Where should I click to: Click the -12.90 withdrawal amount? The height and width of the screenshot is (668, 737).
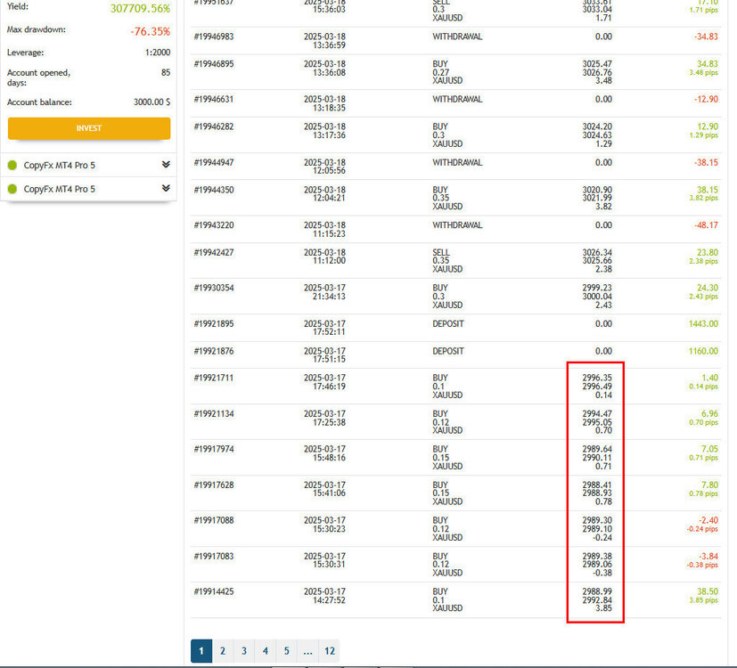pyautogui.click(x=706, y=99)
